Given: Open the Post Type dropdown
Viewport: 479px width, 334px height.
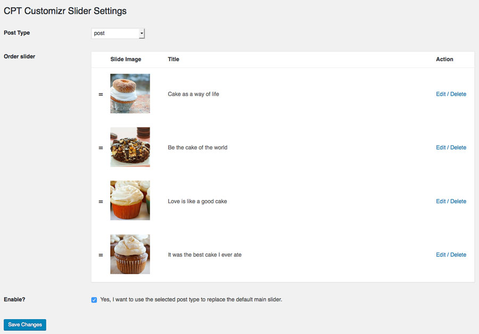Looking at the screenshot, I should pos(118,34).
